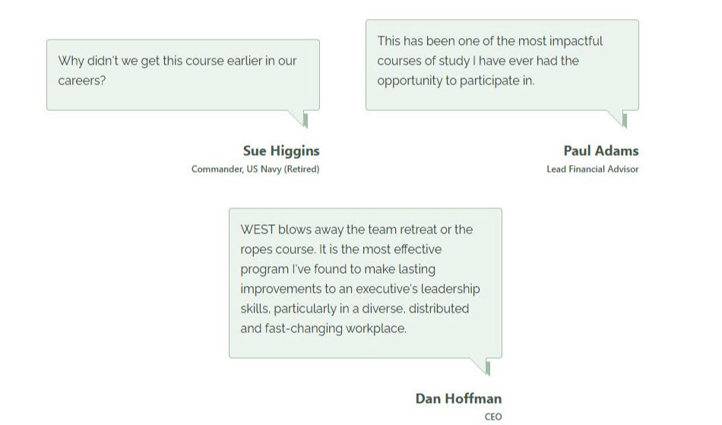Click Sue Higgins's speech bubble tail
Viewport: 722px width, 425px height.
click(x=298, y=119)
